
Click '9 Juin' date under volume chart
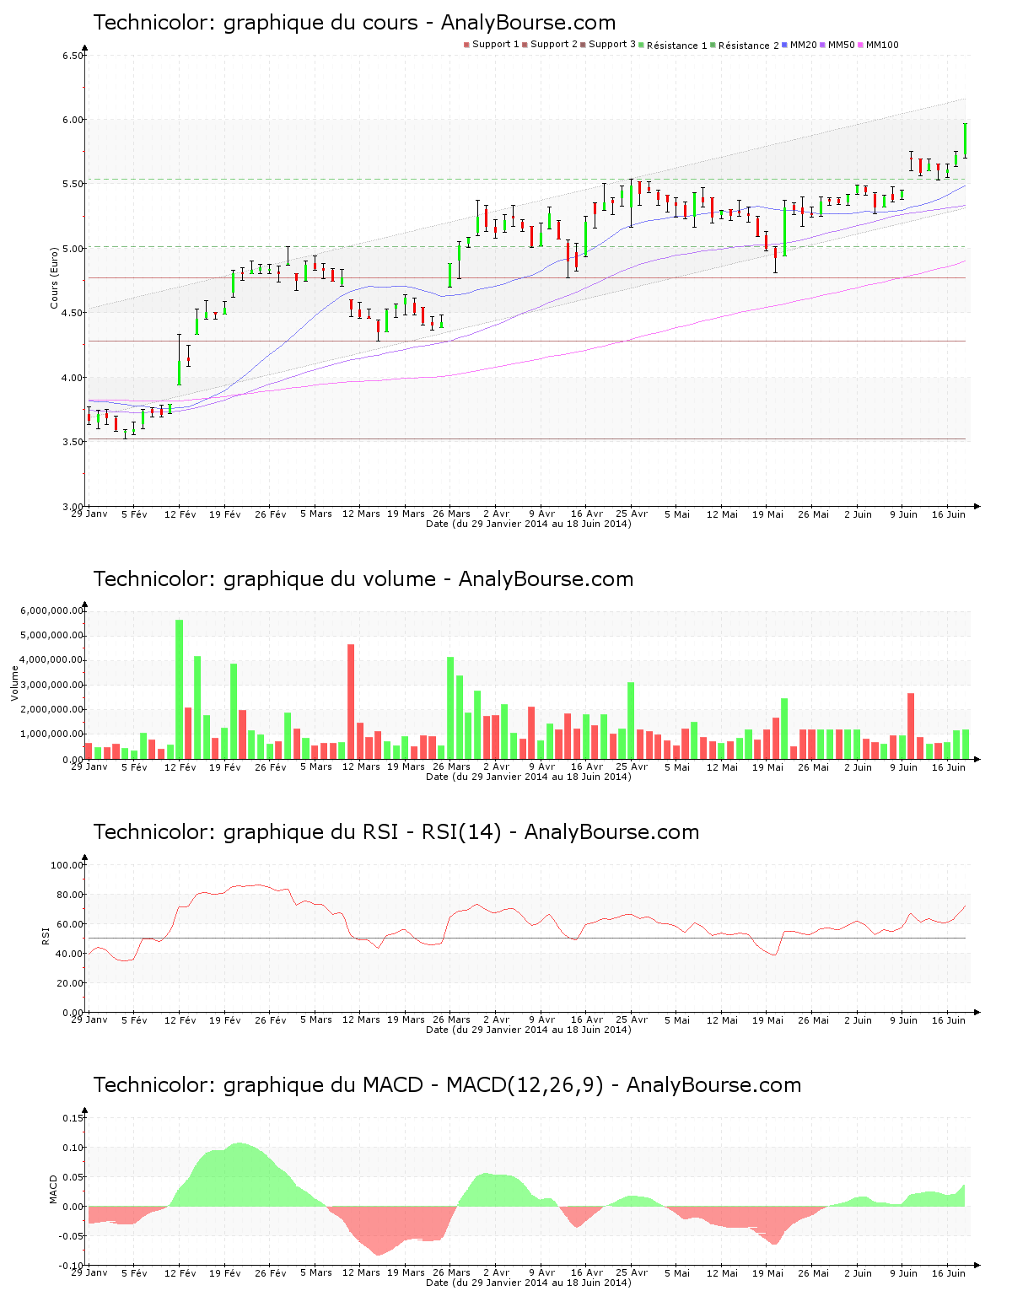[x=903, y=767]
